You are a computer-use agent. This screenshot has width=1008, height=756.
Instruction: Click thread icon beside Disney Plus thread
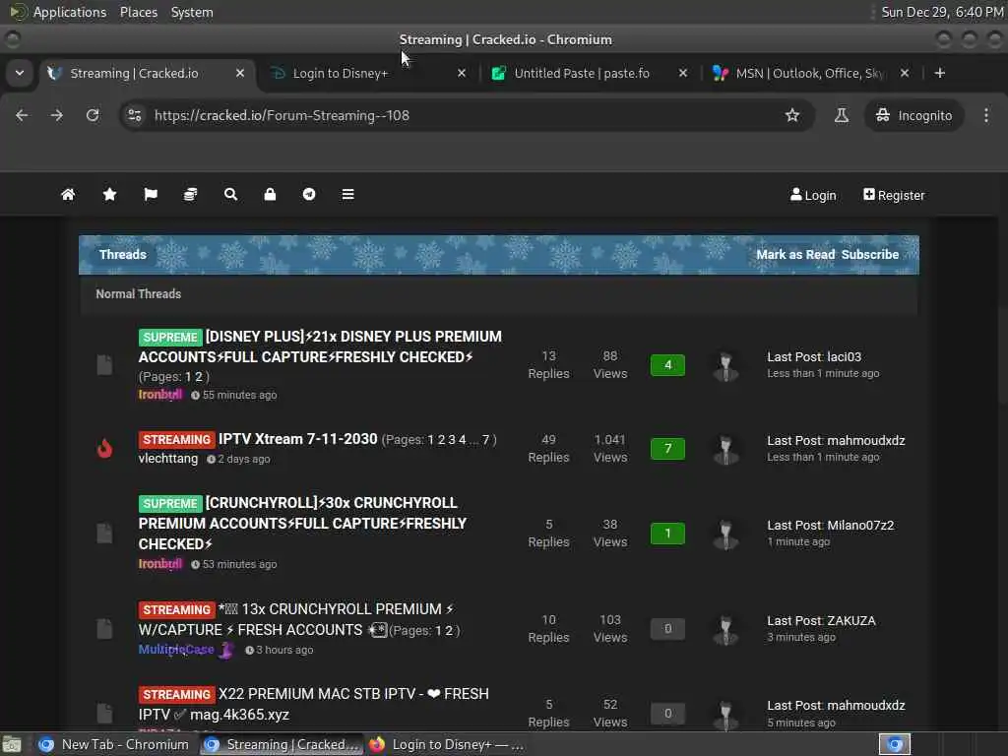coord(104,365)
